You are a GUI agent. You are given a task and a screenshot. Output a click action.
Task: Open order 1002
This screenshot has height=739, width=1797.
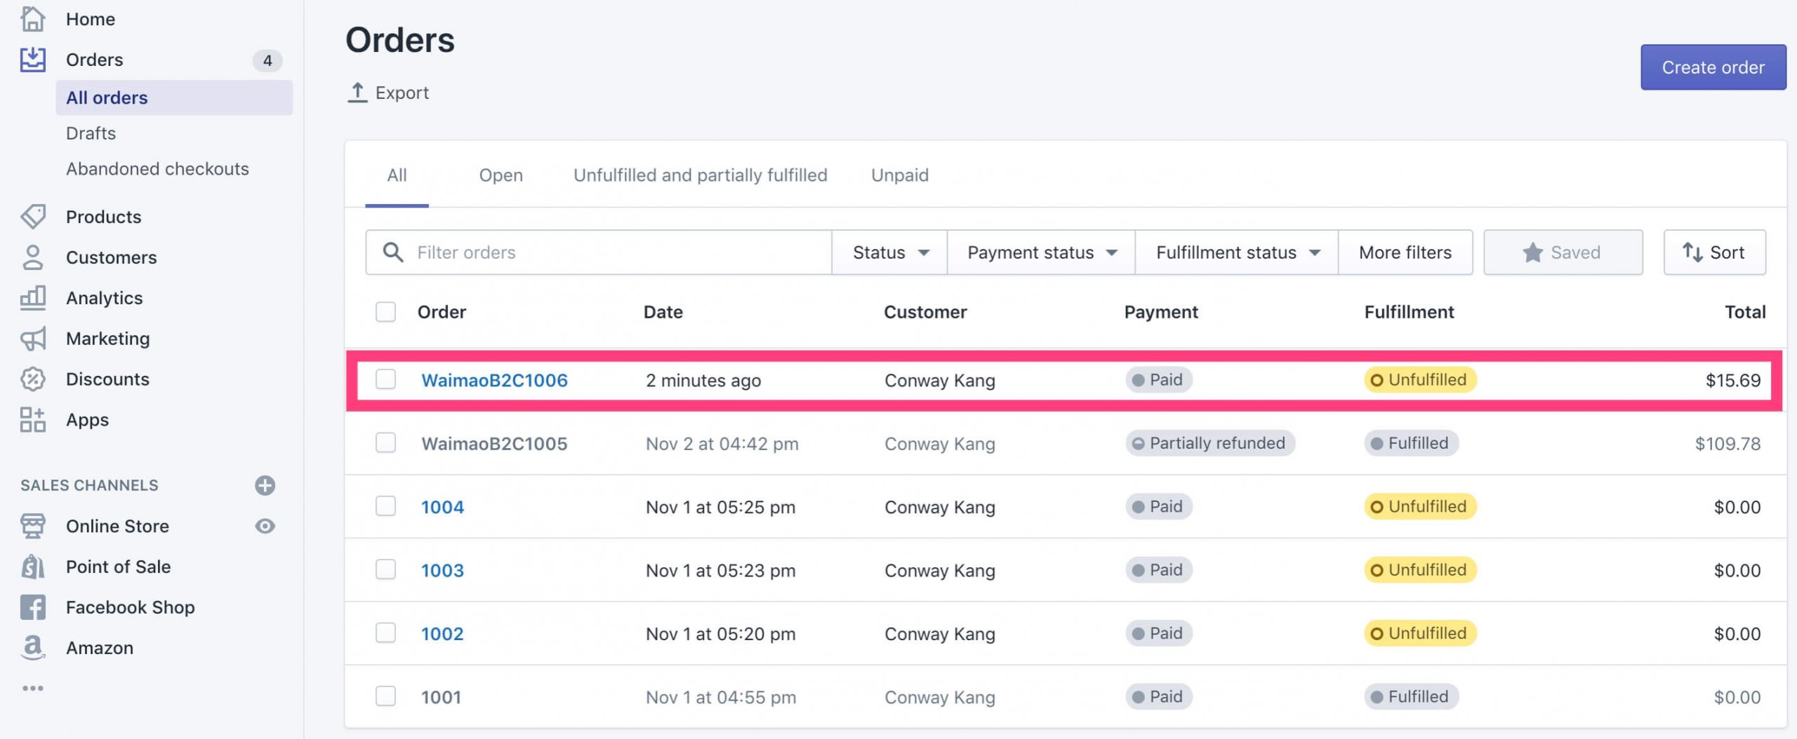point(442,634)
